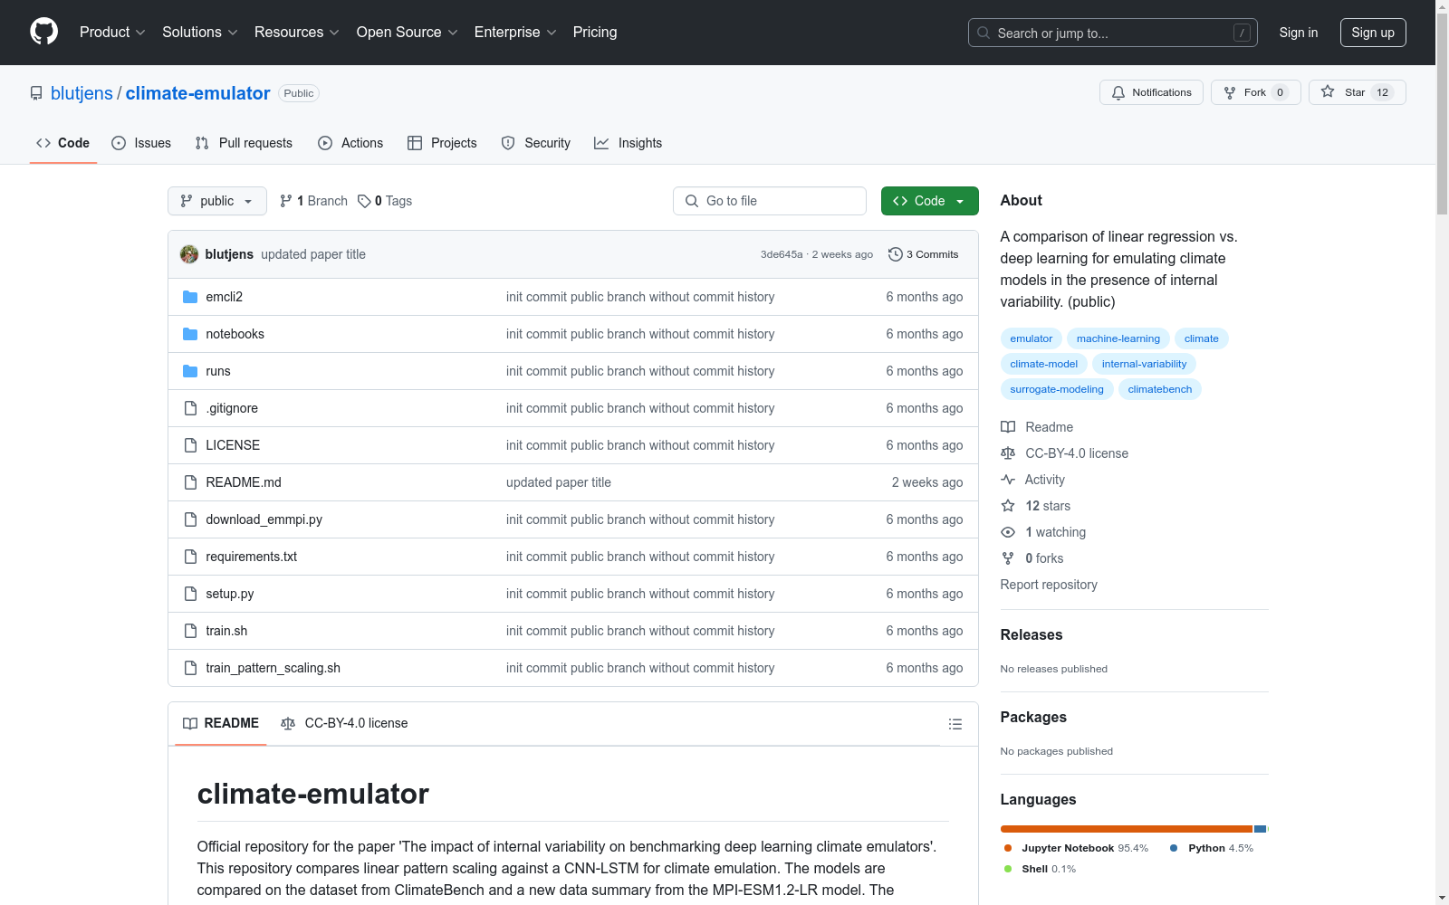This screenshot has height=905, width=1449.
Task: Click the Sign up button
Action: pos(1373,33)
